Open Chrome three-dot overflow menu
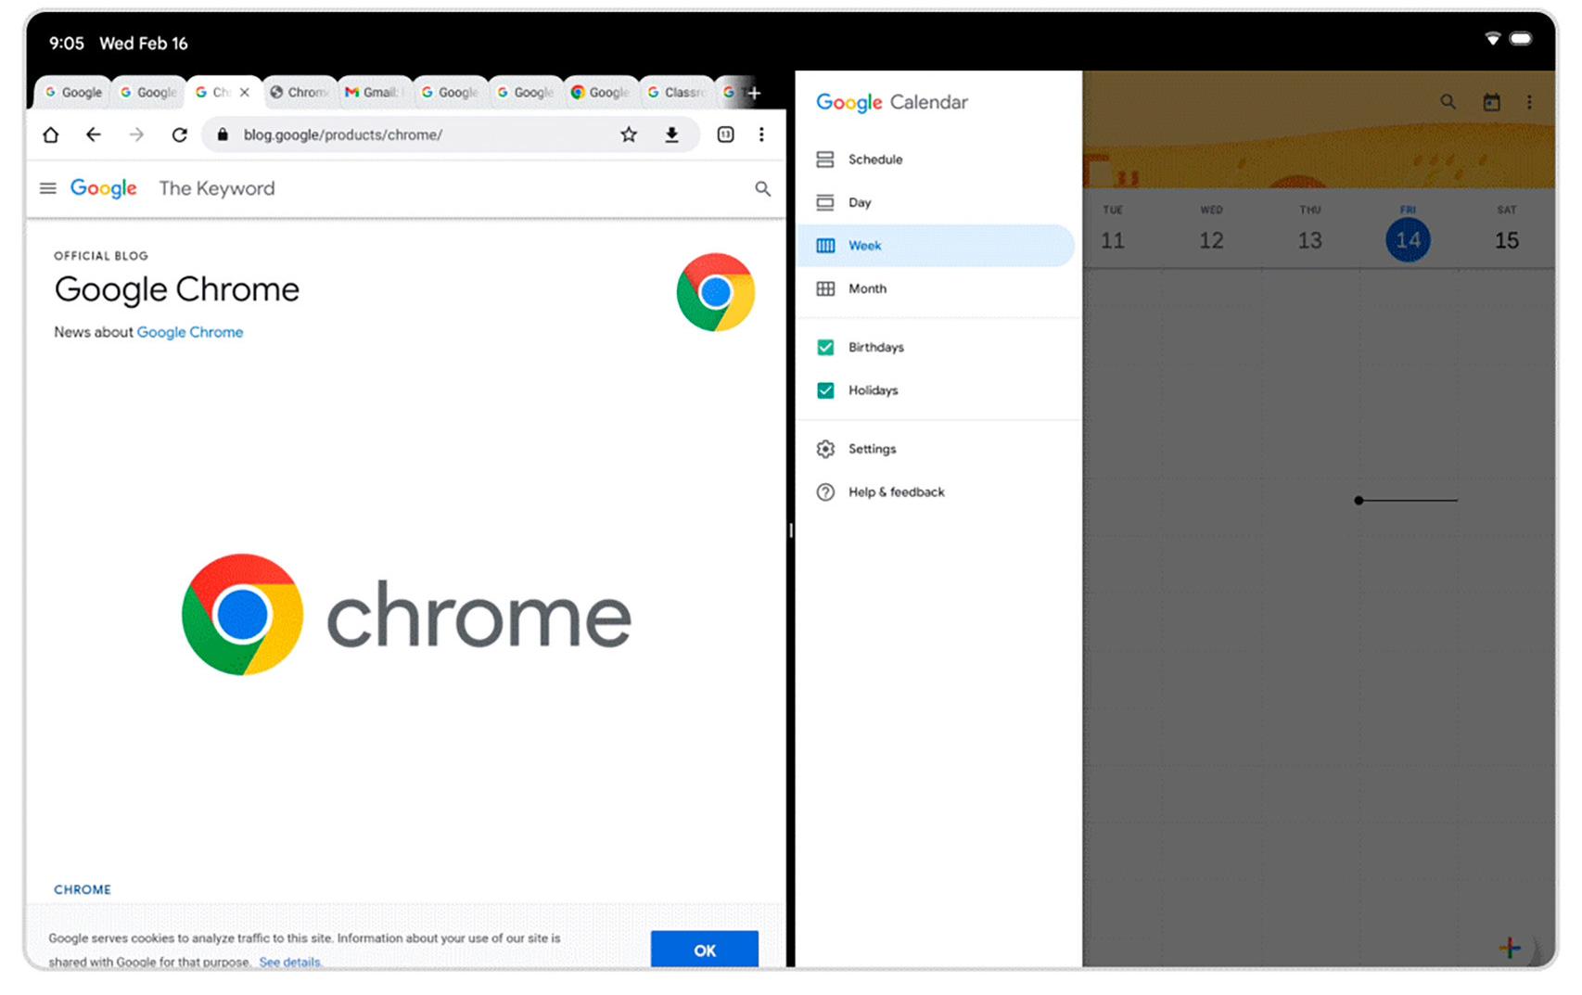Screen dimensions: 1582x995 [x=761, y=135]
